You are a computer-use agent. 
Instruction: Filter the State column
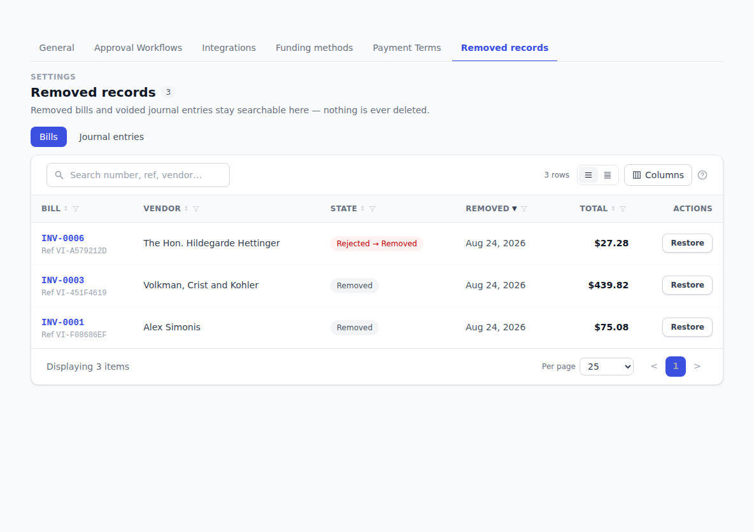tap(372, 209)
